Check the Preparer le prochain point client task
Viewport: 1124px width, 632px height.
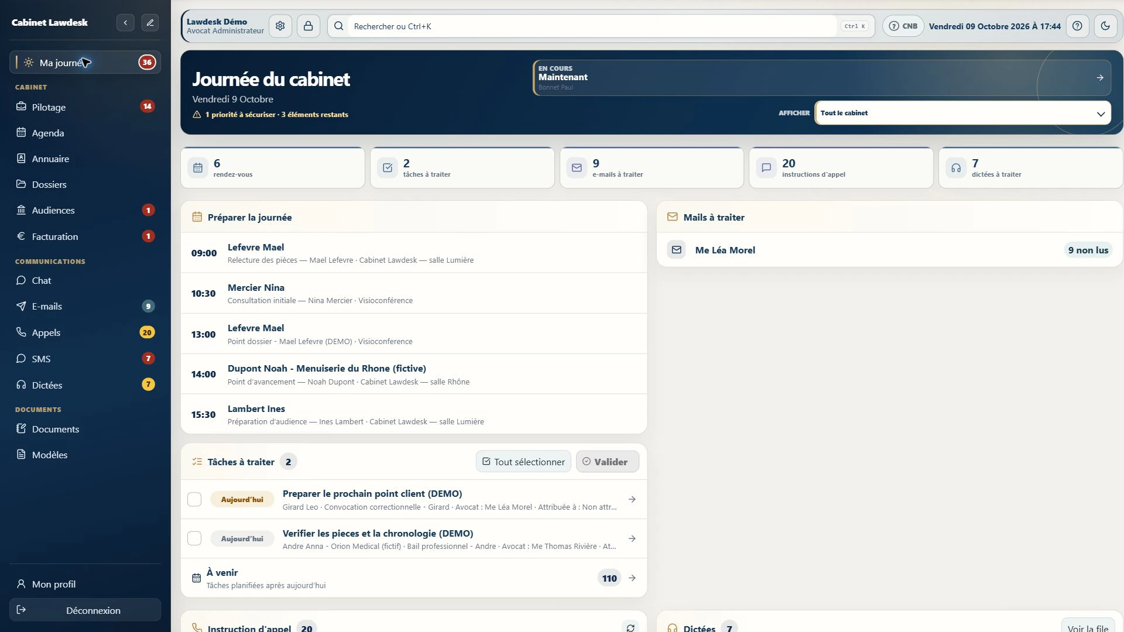[194, 499]
